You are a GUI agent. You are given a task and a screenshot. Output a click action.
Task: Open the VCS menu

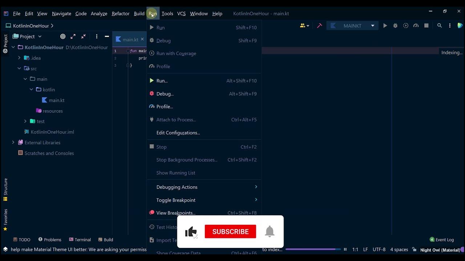[181, 13]
